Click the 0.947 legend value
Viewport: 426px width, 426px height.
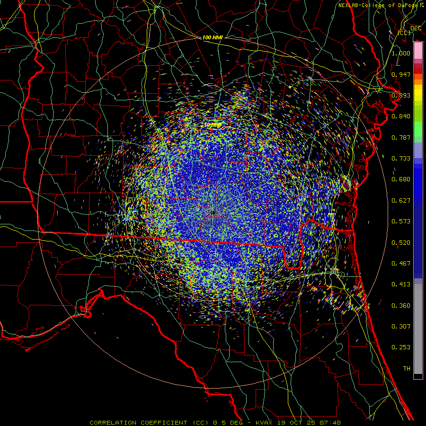[401, 74]
